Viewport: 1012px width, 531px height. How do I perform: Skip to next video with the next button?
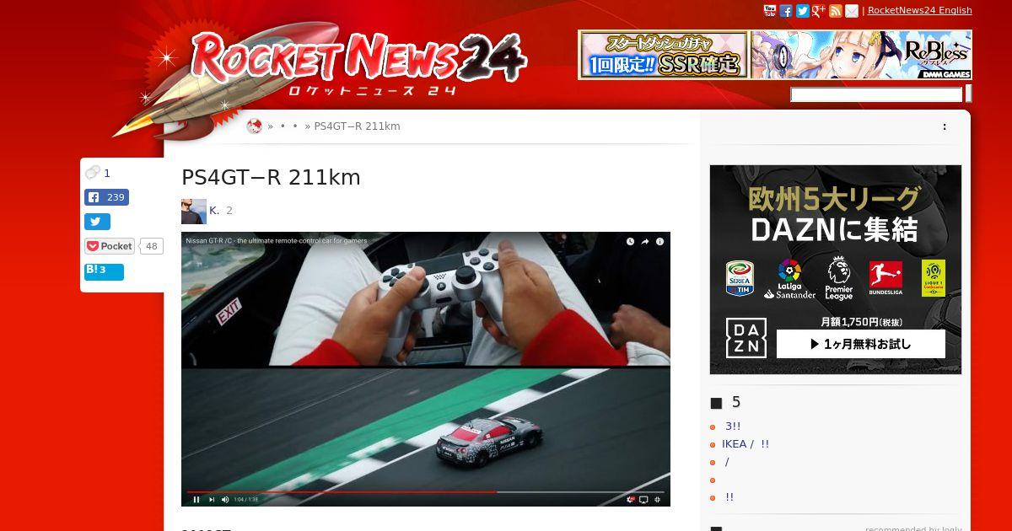tap(212, 499)
